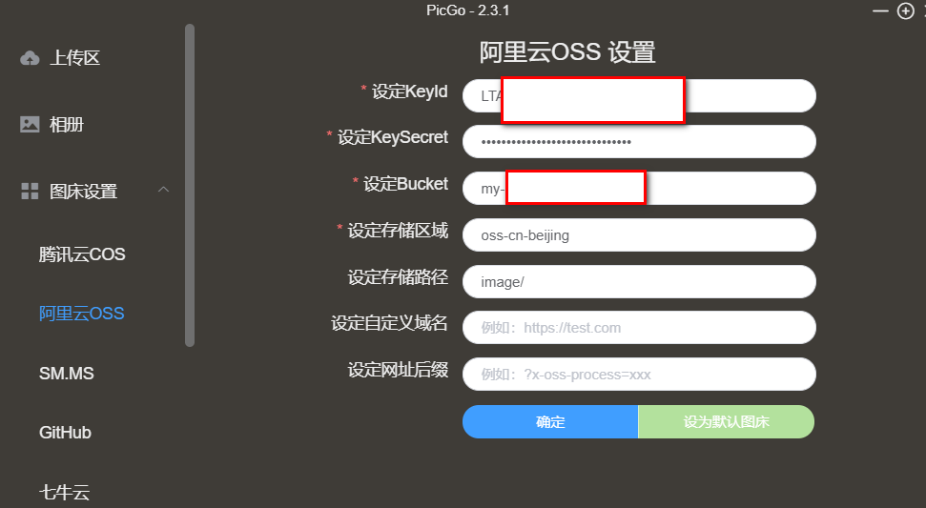Screen dimensions: 926x508
Task: Open the 上传区 upload area
Action: 75,58
